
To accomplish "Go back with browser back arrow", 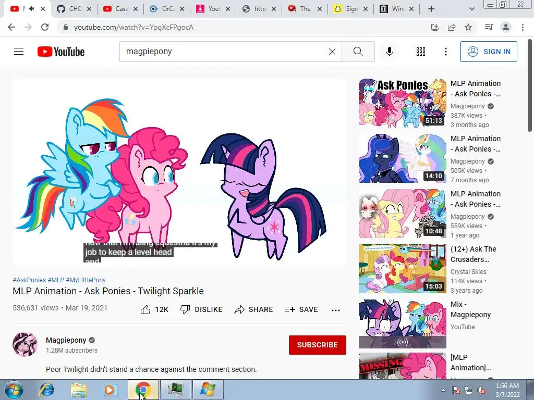I will [x=11, y=27].
